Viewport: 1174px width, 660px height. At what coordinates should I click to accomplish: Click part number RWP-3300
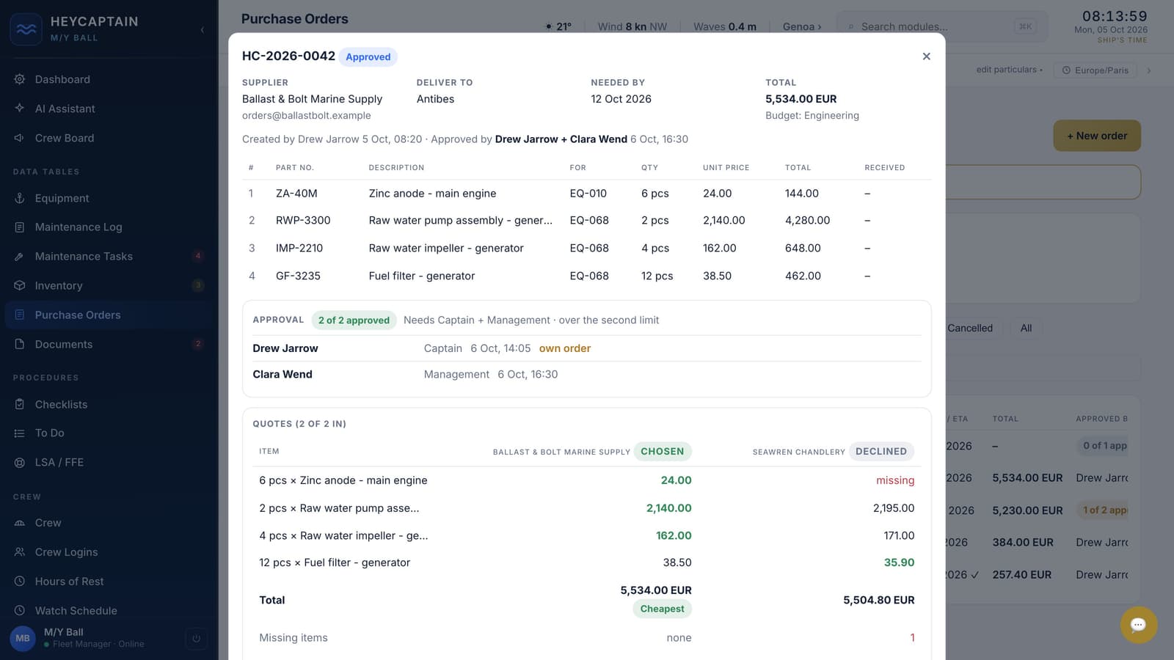(303, 220)
